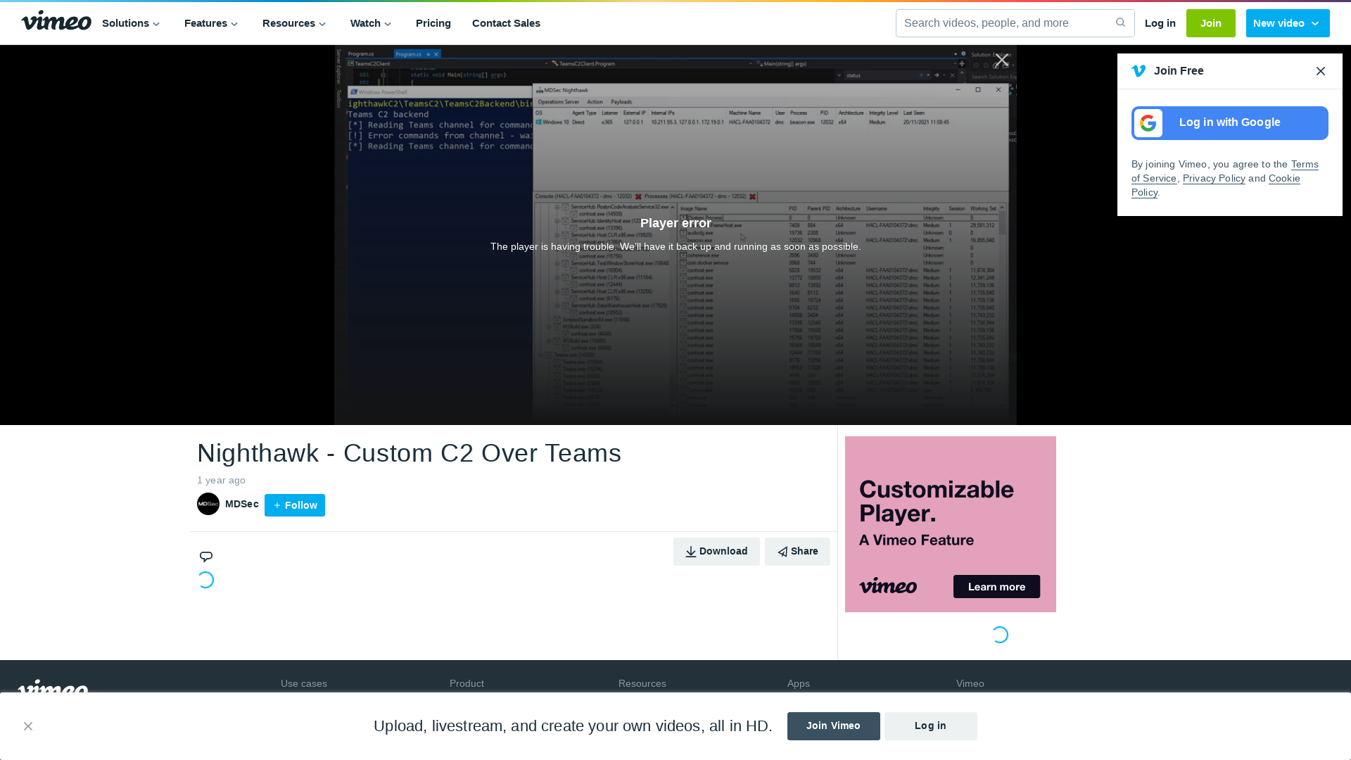Click the Log in link in header
The height and width of the screenshot is (760, 1351).
[x=1160, y=23]
